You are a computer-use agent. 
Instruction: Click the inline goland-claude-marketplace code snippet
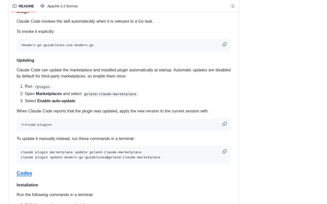point(110,94)
